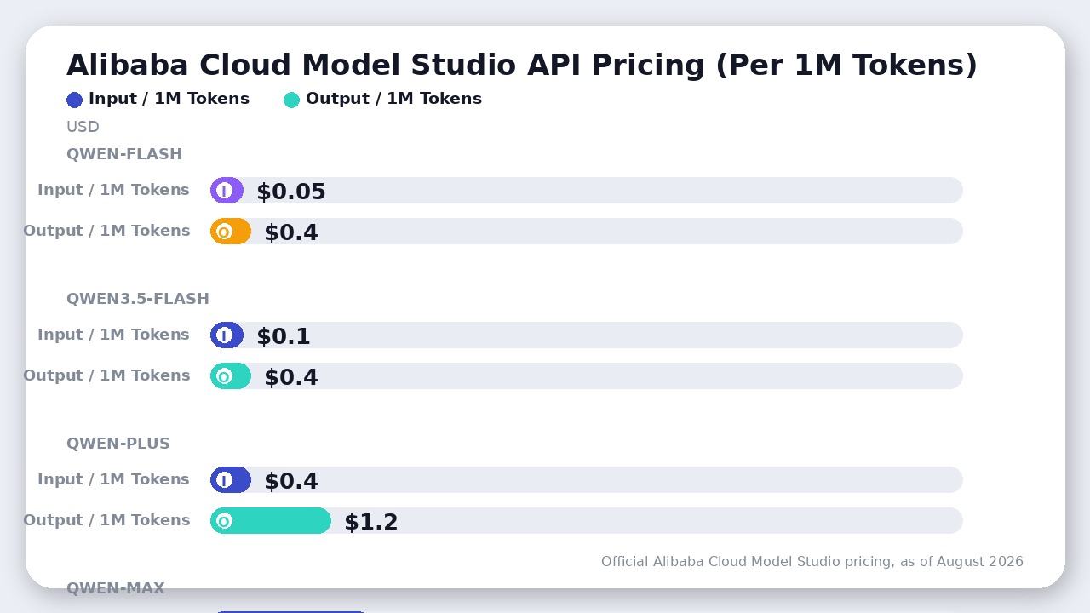Viewport: 1090px width, 613px height.
Task: Select the teal Output legend dot
Action: [x=291, y=100]
